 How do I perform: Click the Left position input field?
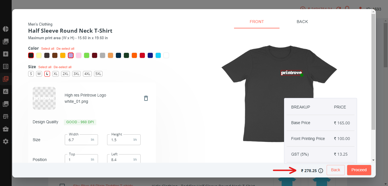[x=124, y=159]
